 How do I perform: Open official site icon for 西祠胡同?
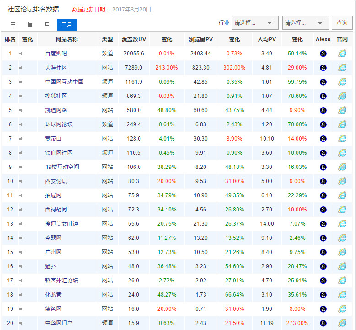click(x=342, y=210)
